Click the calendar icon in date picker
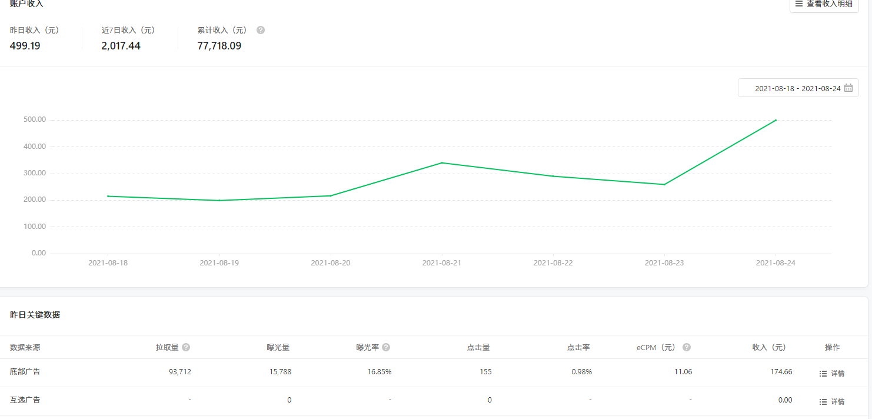 click(848, 88)
